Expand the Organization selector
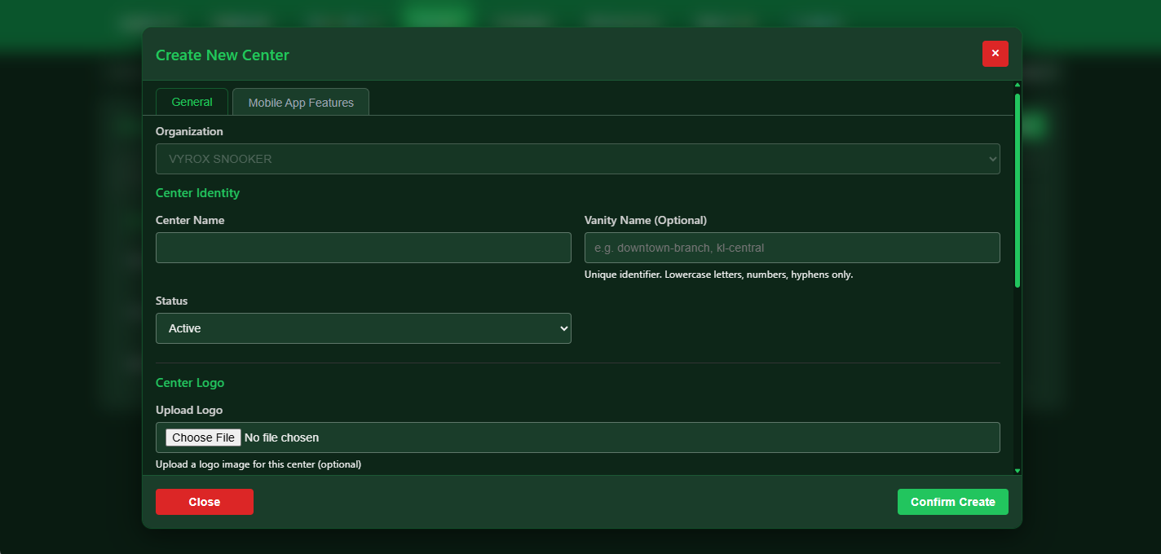The width and height of the screenshot is (1161, 554). [x=577, y=159]
